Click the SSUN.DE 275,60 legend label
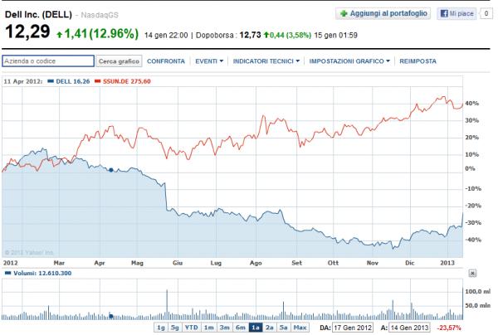 click(x=127, y=81)
